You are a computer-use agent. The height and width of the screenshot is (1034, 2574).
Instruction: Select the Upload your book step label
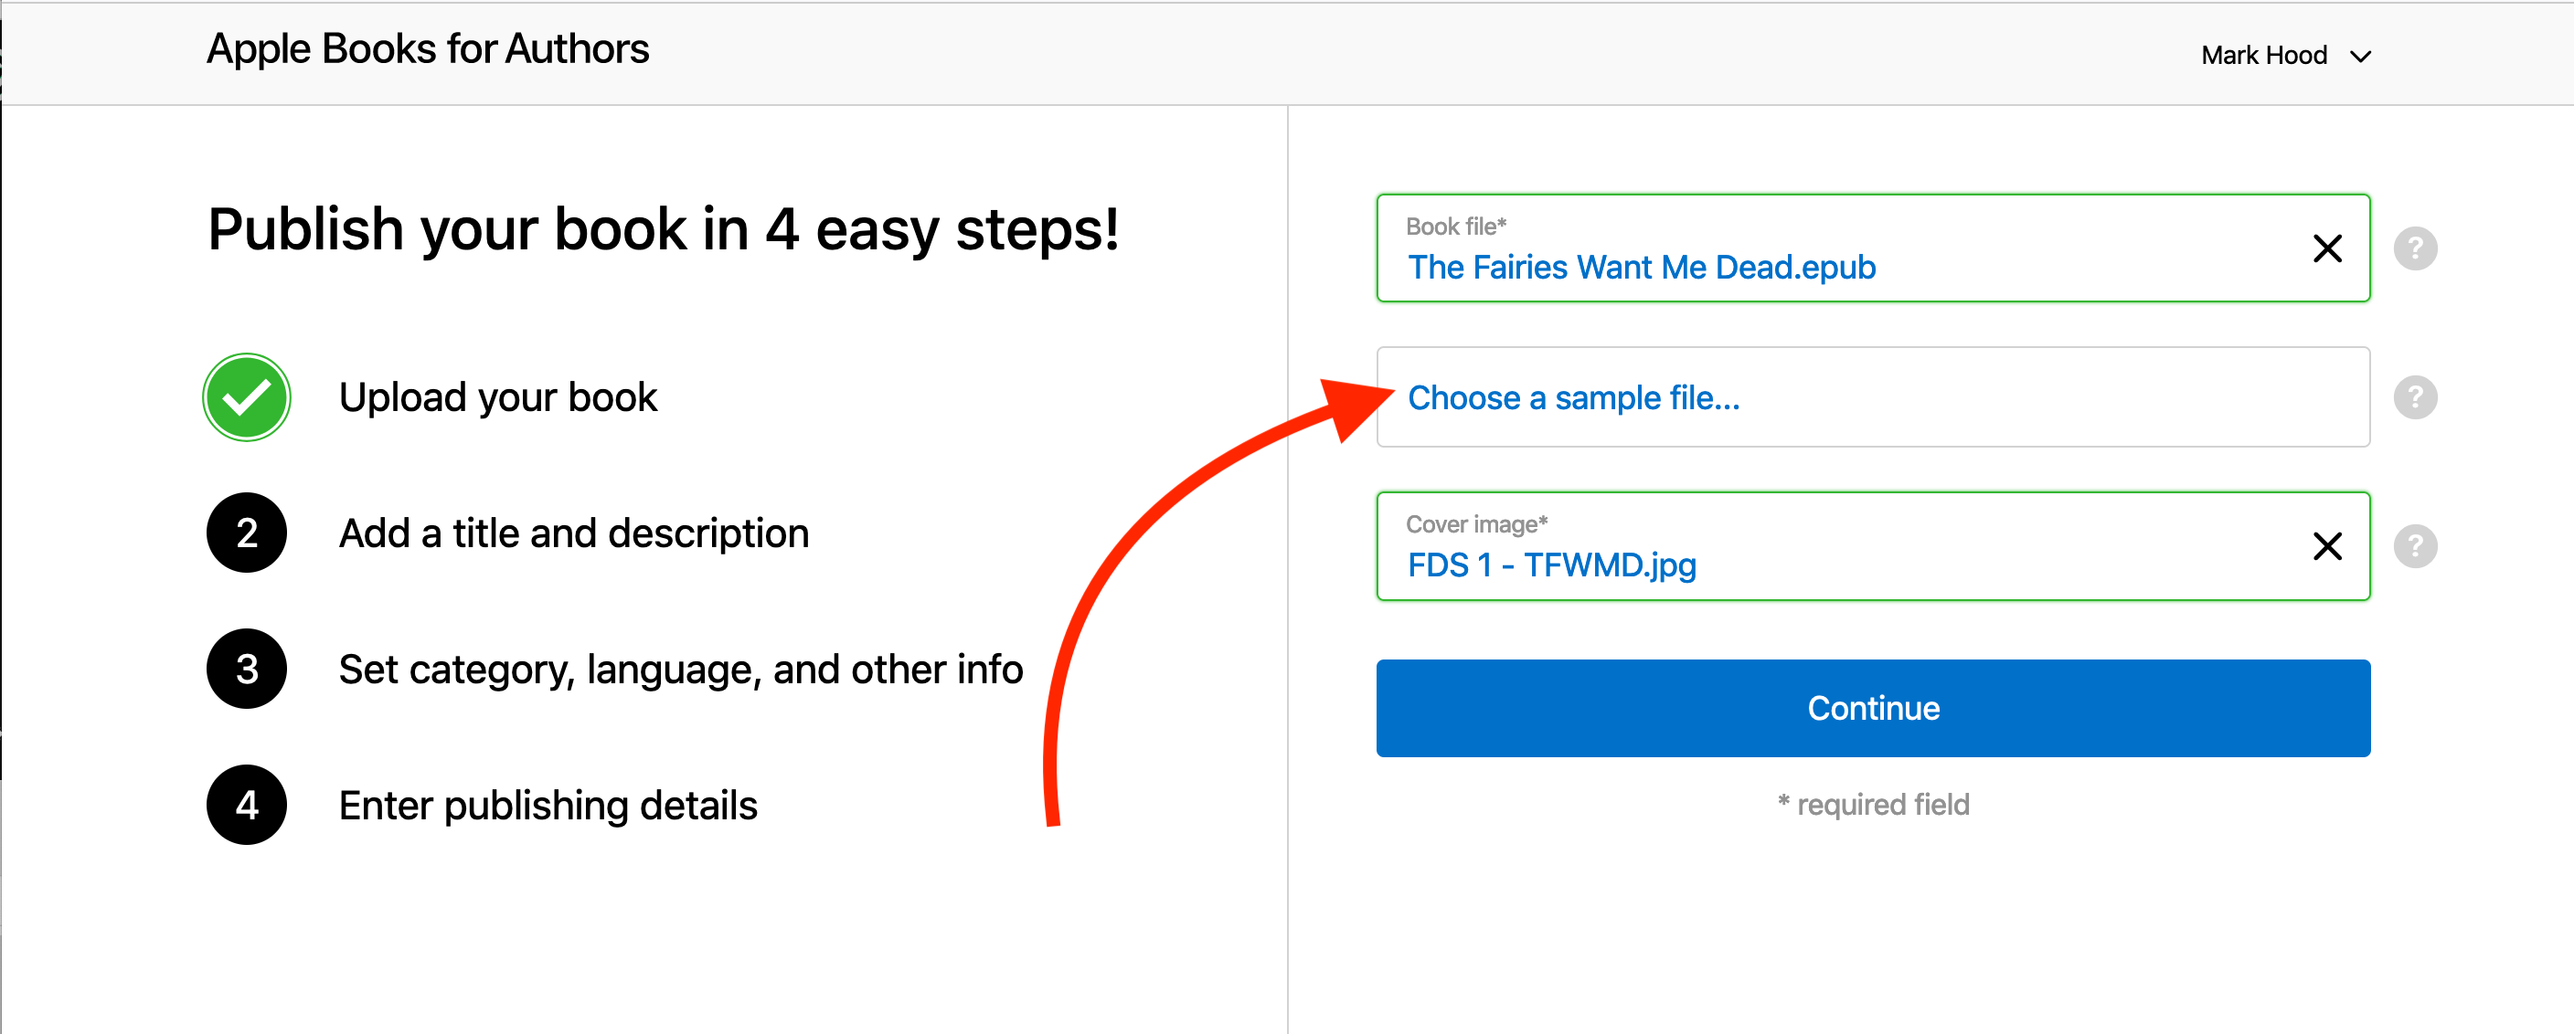point(497,397)
